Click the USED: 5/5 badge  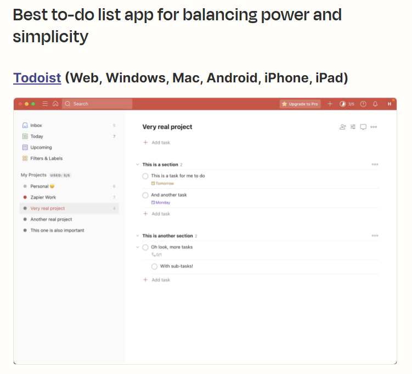click(x=60, y=175)
